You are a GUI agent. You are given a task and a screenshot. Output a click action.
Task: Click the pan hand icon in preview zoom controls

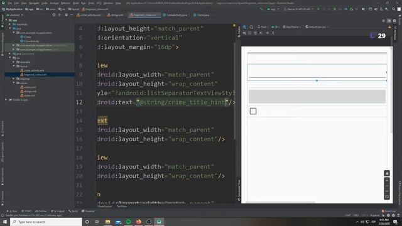387,173
